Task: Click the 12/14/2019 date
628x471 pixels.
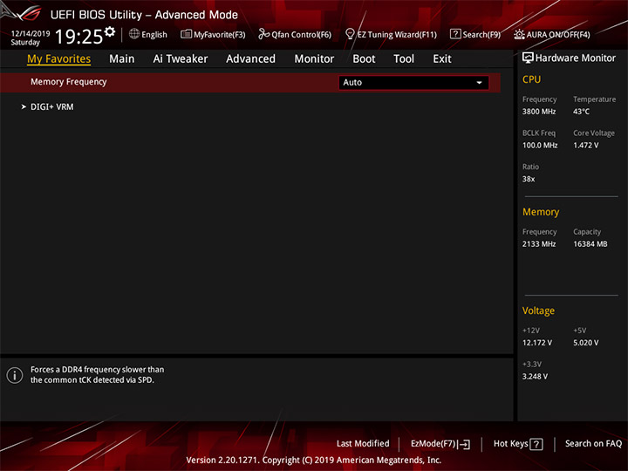Action: 31,34
